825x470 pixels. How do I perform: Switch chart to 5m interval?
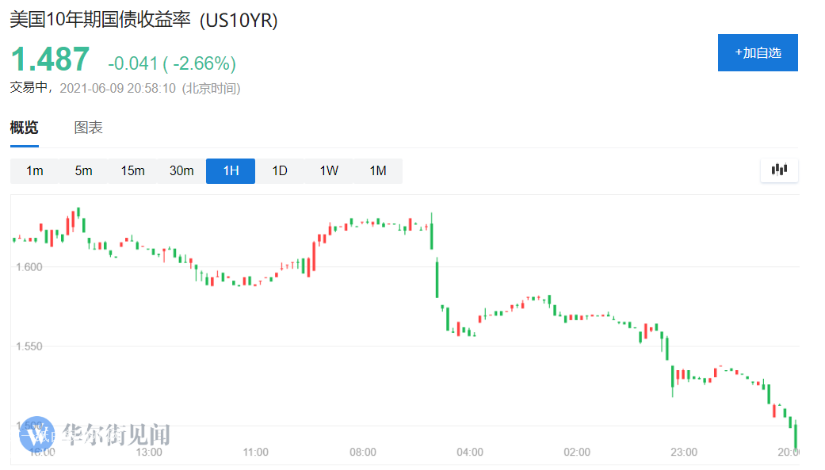coord(83,171)
